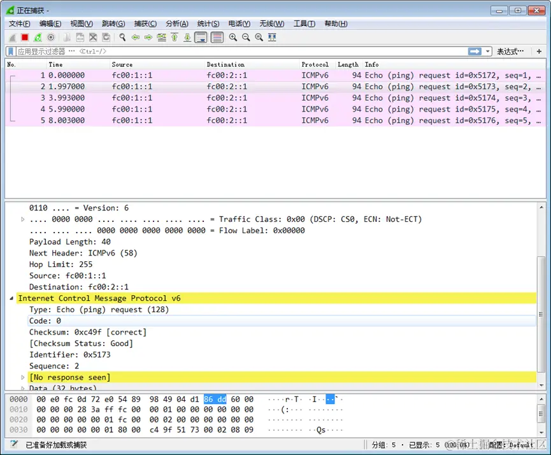Collapse Internet Control Message Protocol v6 tree
The width and height of the screenshot is (551, 455).
click(x=11, y=298)
